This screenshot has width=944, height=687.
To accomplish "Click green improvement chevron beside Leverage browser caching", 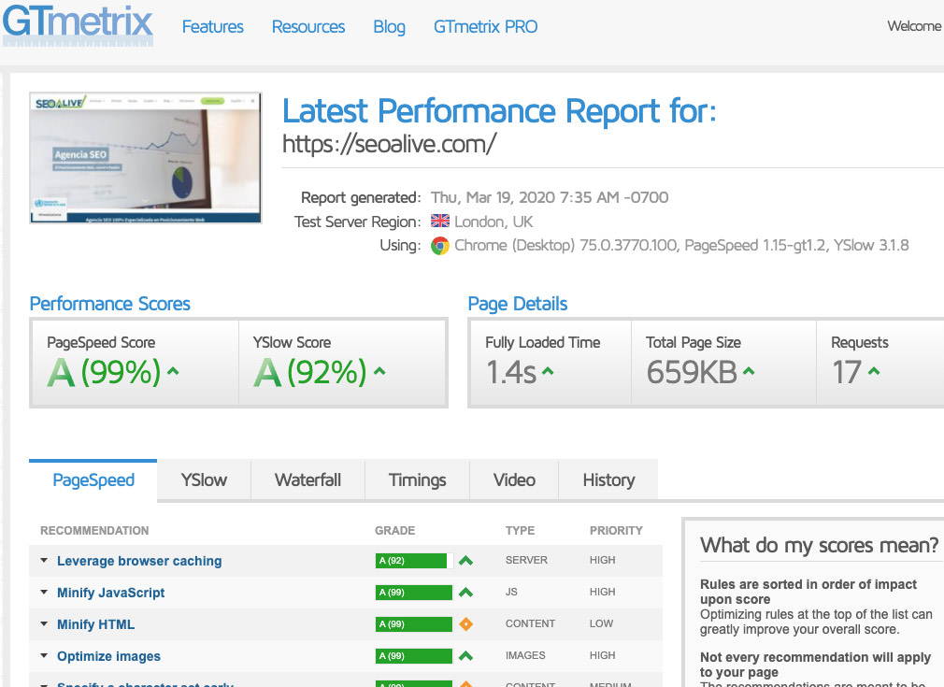I will point(465,560).
